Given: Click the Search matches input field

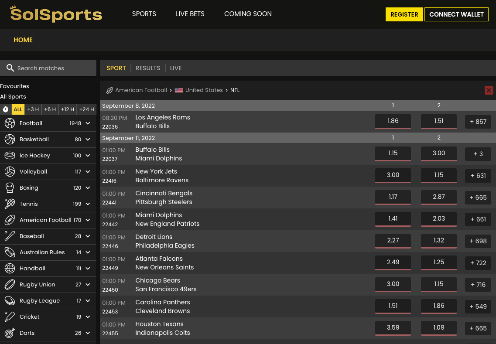Looking at the screenshot, I should pyautogui.click(x=48, y=68).
